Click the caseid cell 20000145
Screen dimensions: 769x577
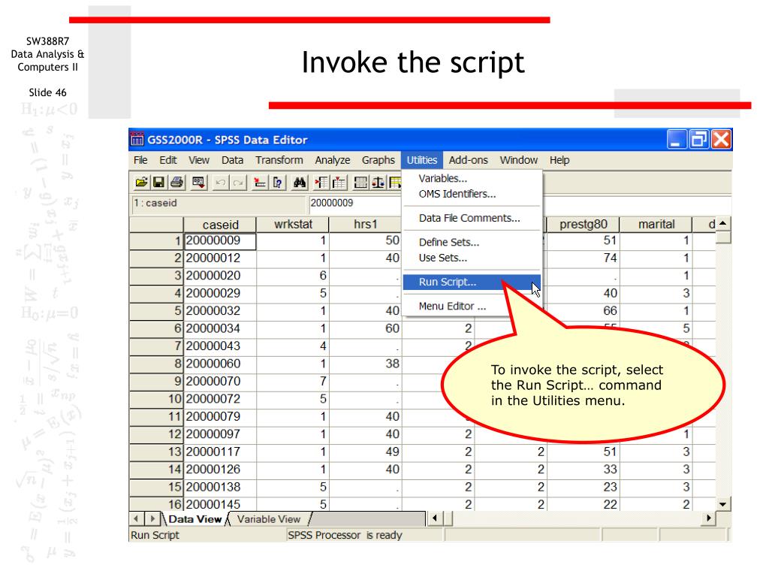220,504
